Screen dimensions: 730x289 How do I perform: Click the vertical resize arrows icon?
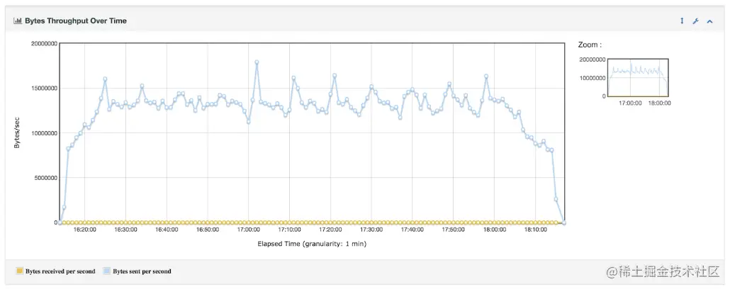tap(682, 21)
